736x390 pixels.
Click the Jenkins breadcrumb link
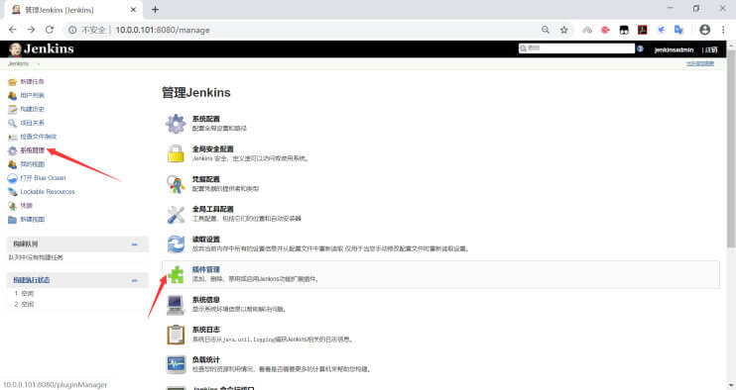tap(18, 64)
